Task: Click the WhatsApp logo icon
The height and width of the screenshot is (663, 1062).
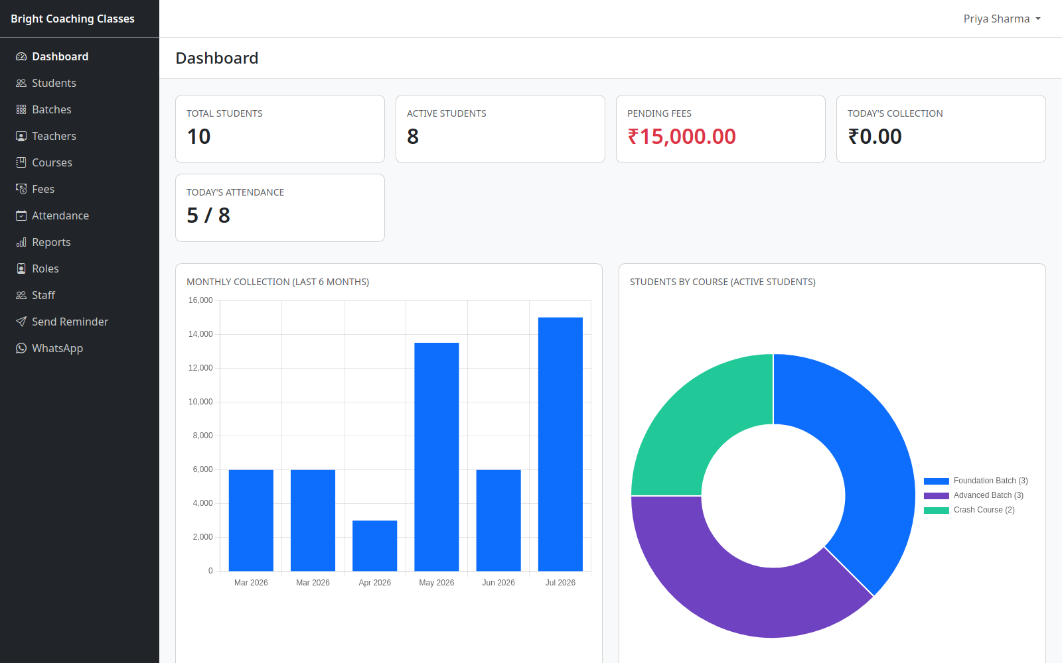Action: (21, 348)
